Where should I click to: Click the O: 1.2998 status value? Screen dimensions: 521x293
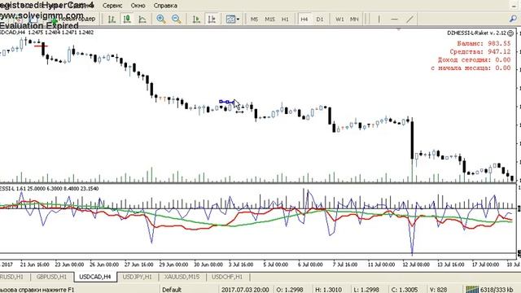(290, 290)
